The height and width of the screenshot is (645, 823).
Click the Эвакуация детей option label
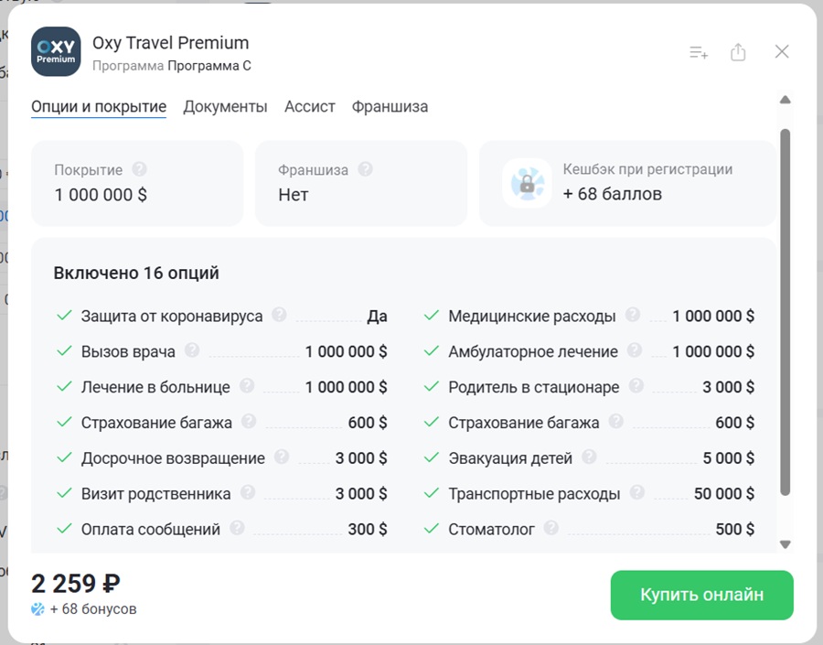pos(510,458)
